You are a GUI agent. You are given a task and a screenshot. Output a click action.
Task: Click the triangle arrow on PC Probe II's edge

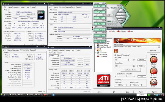tap(128, 16)
